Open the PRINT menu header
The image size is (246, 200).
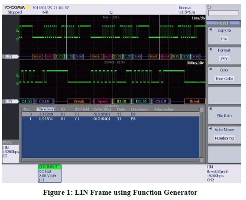pyautogui.click(x=223, y=23)
